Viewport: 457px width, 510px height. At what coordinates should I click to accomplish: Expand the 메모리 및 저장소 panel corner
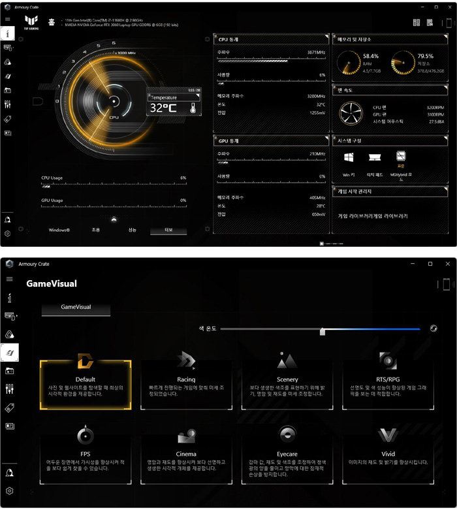445,36
